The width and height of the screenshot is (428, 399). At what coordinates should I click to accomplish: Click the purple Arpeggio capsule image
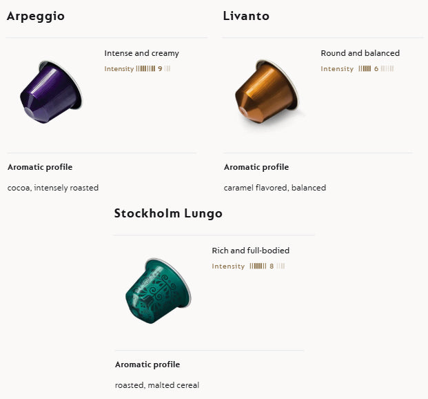pos(50,93)
